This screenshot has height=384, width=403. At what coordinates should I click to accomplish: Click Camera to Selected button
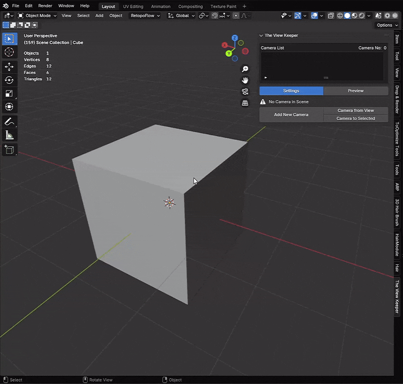356,119
